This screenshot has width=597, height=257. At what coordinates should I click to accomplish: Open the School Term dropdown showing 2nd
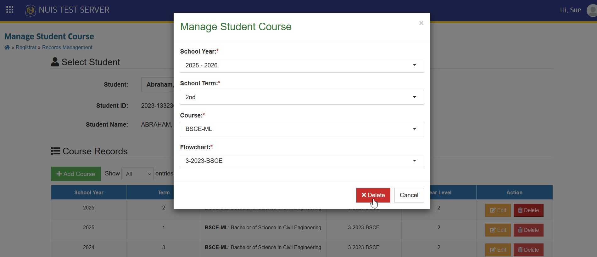[x=302, y=97]
